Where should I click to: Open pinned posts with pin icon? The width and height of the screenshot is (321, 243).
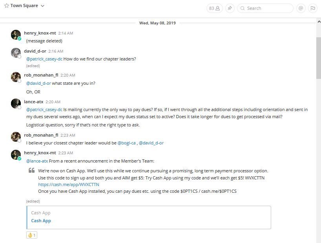click(230, 8)
